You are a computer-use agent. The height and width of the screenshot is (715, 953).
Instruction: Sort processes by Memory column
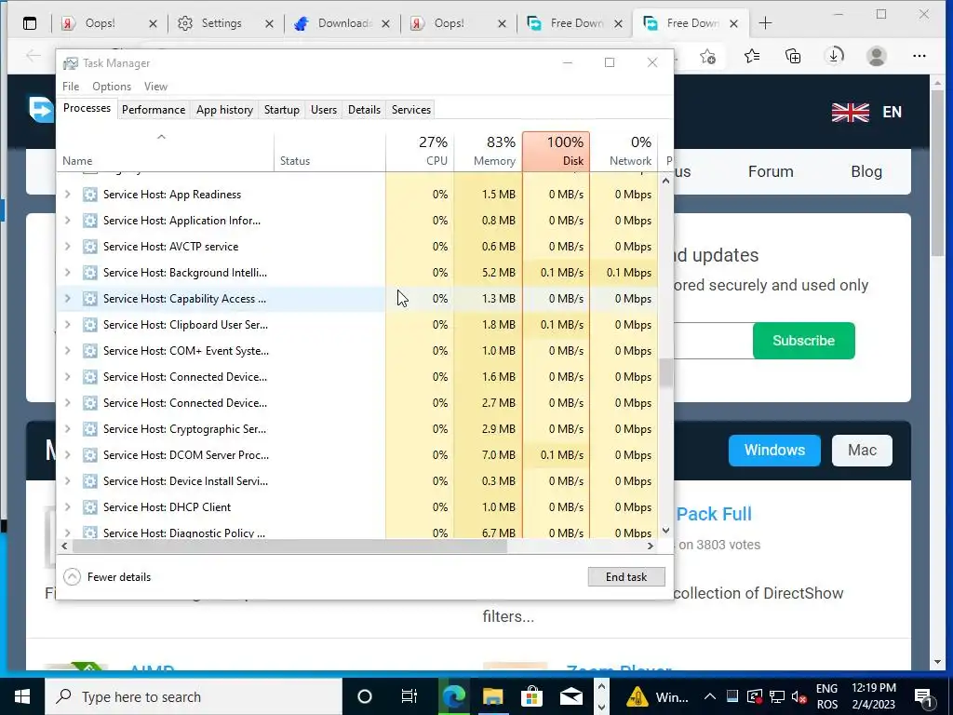[488, 151]
